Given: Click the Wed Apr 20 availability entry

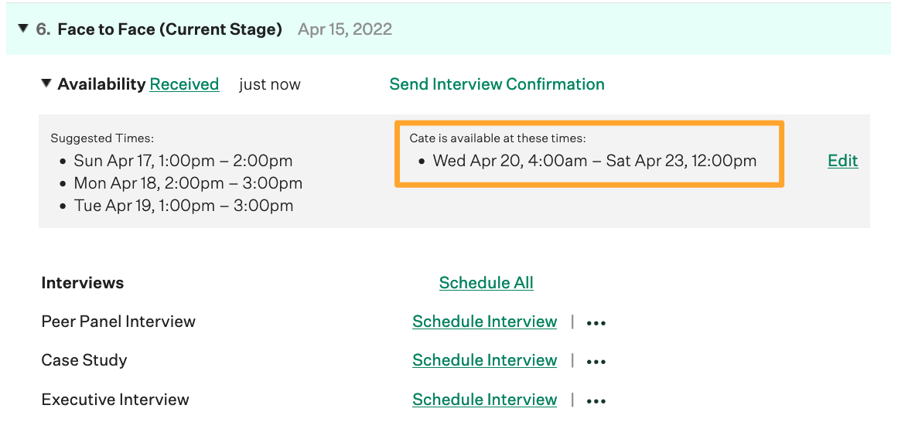Looking at the screenshot, I should (x=594, y=161).
